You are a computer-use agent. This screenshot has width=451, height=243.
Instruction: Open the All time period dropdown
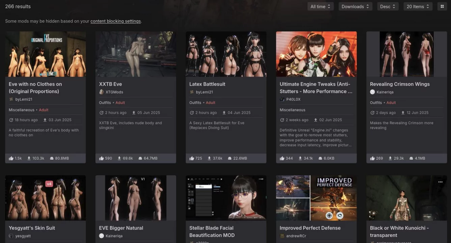click(x=320, y=6)
